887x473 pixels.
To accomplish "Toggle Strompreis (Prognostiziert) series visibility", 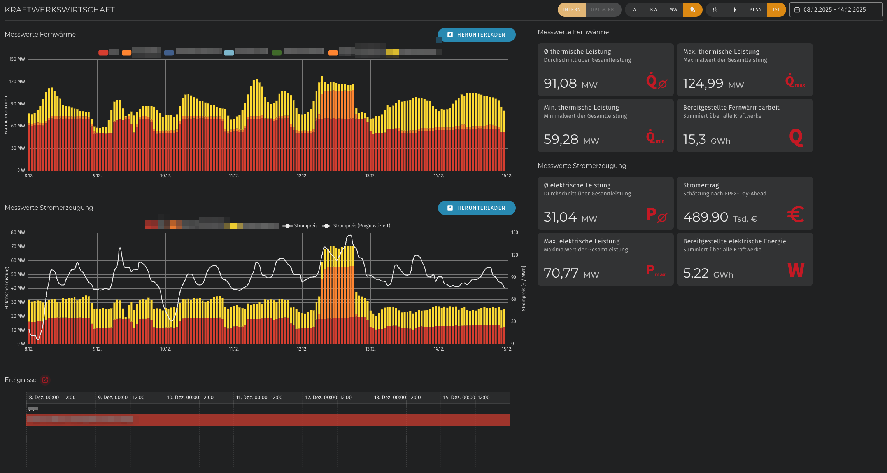I will 361,226.
